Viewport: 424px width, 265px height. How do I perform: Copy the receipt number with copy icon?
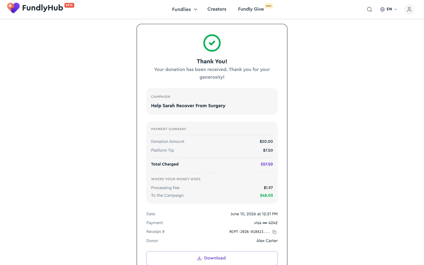tap(275, 232)
